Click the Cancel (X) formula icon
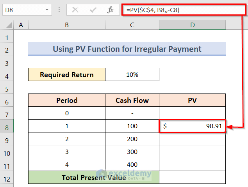This screenshot has width=248, height=187. click(75, 10)
